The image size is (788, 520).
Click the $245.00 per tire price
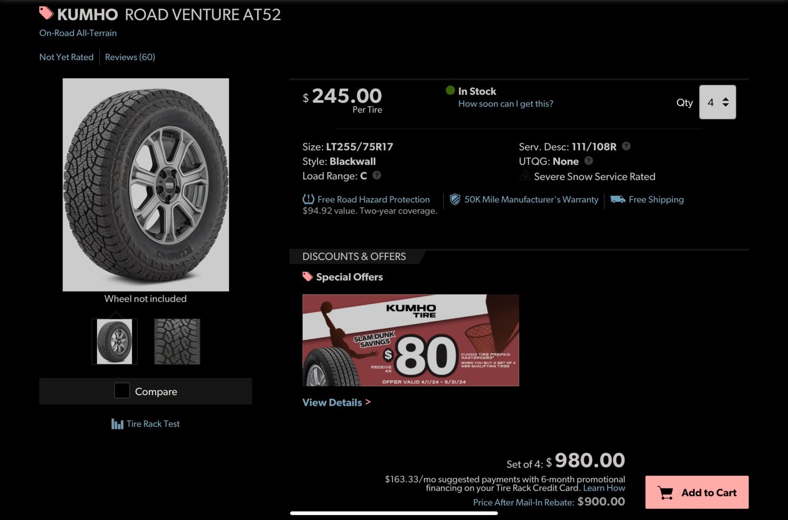tap(343, 96)
